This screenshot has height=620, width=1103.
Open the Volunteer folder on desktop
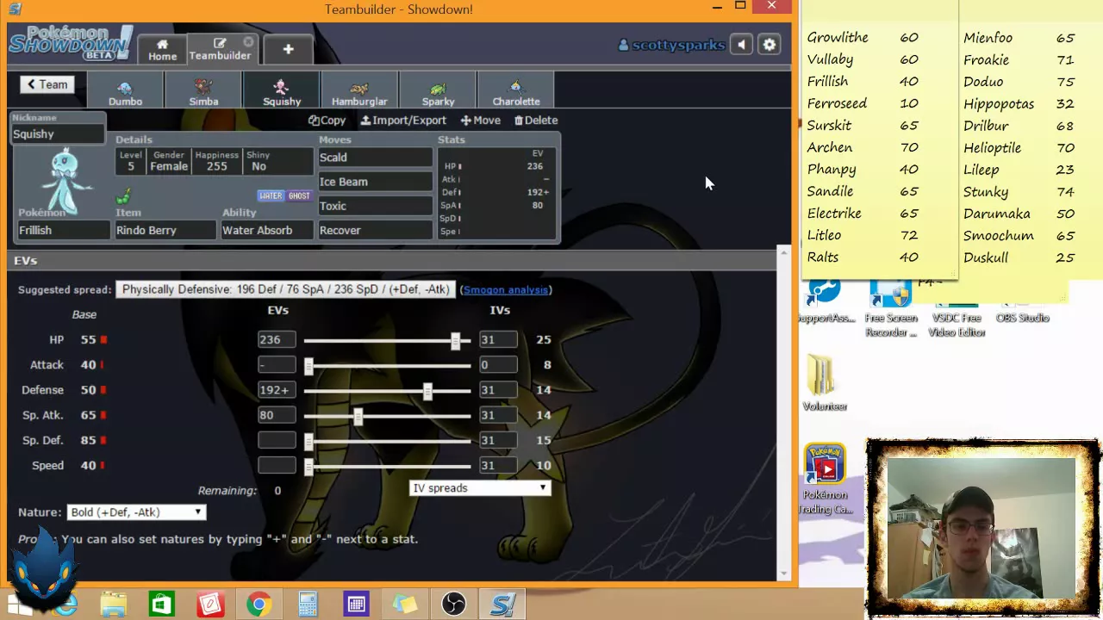[x=825, y=383]
